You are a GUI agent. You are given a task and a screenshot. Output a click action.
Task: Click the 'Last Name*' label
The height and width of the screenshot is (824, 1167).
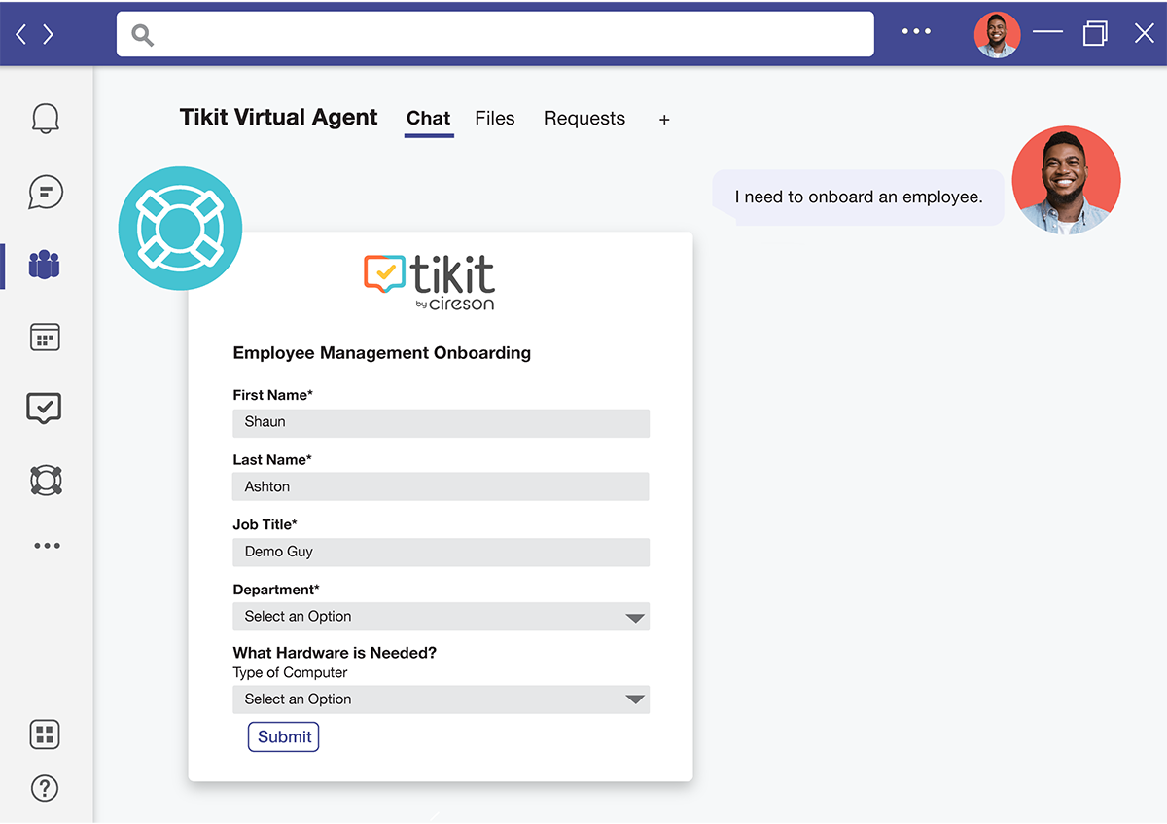pos(272,460)
